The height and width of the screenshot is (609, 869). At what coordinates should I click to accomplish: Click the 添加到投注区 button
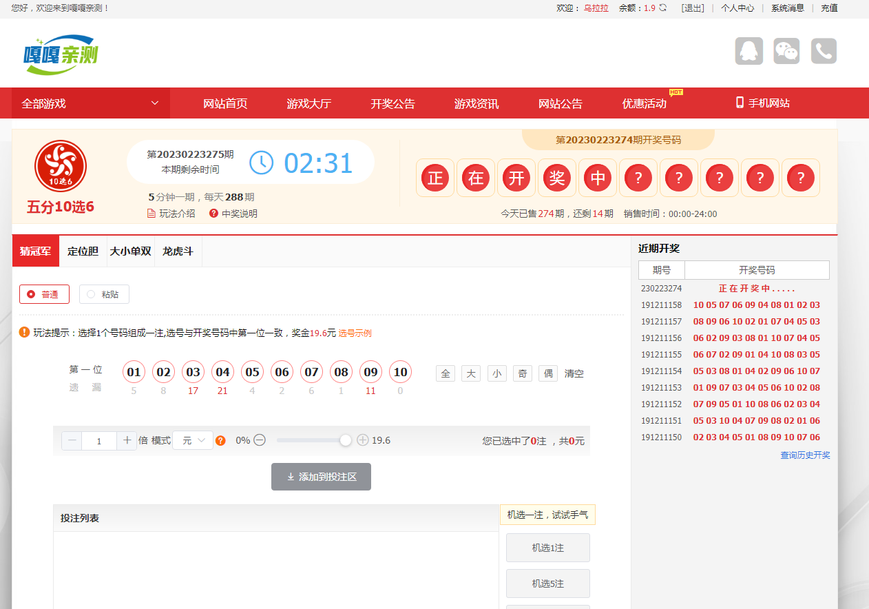(x=321, y=477)
